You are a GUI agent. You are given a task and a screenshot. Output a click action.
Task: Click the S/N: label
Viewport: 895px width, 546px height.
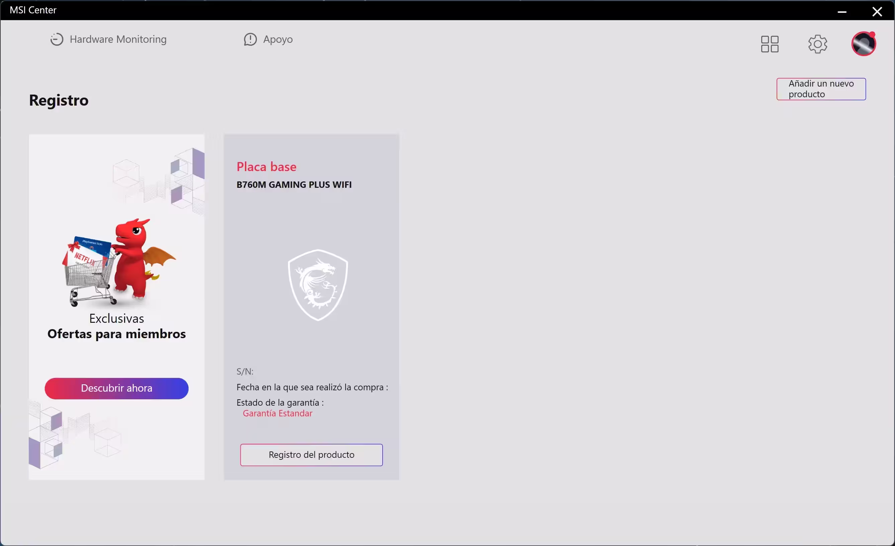(245, 371)
